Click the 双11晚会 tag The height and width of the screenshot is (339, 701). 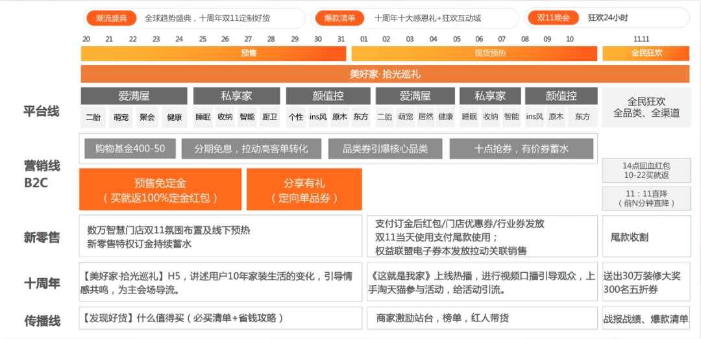click(553, 18)
